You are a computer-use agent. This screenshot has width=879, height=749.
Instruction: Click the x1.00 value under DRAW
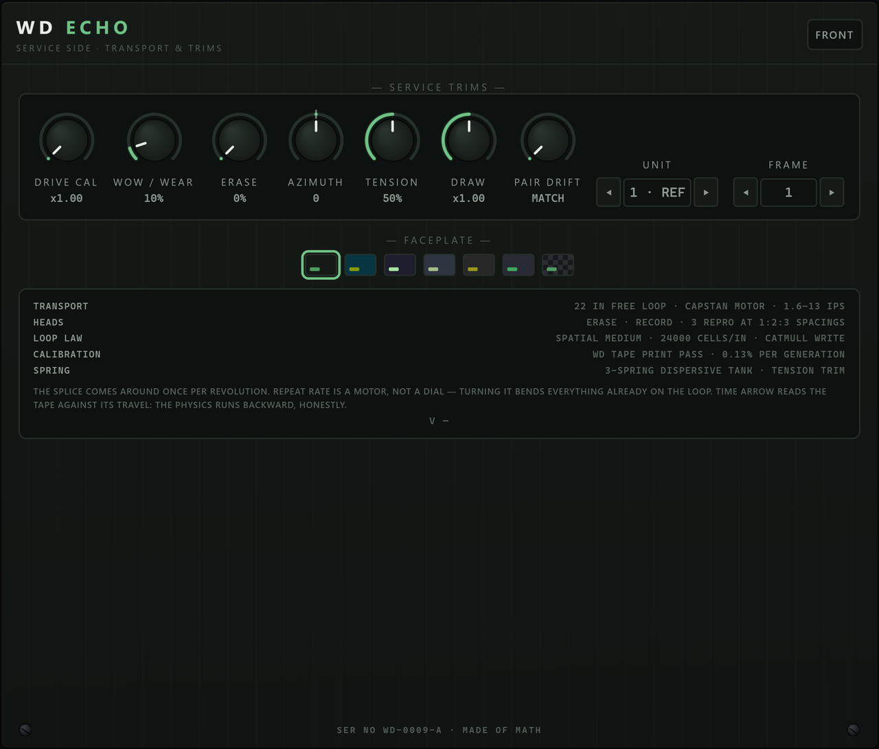coord(469,199)
